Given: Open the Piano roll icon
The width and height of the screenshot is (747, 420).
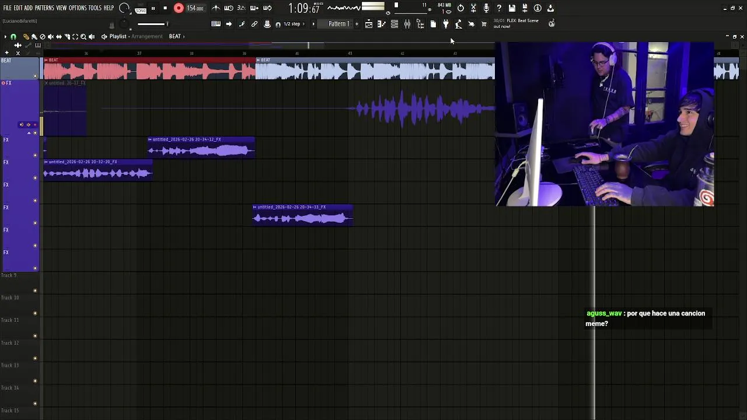Looking at the screenshot, I should tap(382, 24).
